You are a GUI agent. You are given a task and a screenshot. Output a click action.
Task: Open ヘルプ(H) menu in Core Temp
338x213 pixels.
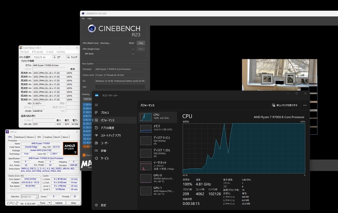tap(61, 52)
